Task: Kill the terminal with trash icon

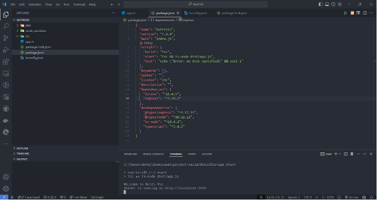Action: click(x=352, y=154)
